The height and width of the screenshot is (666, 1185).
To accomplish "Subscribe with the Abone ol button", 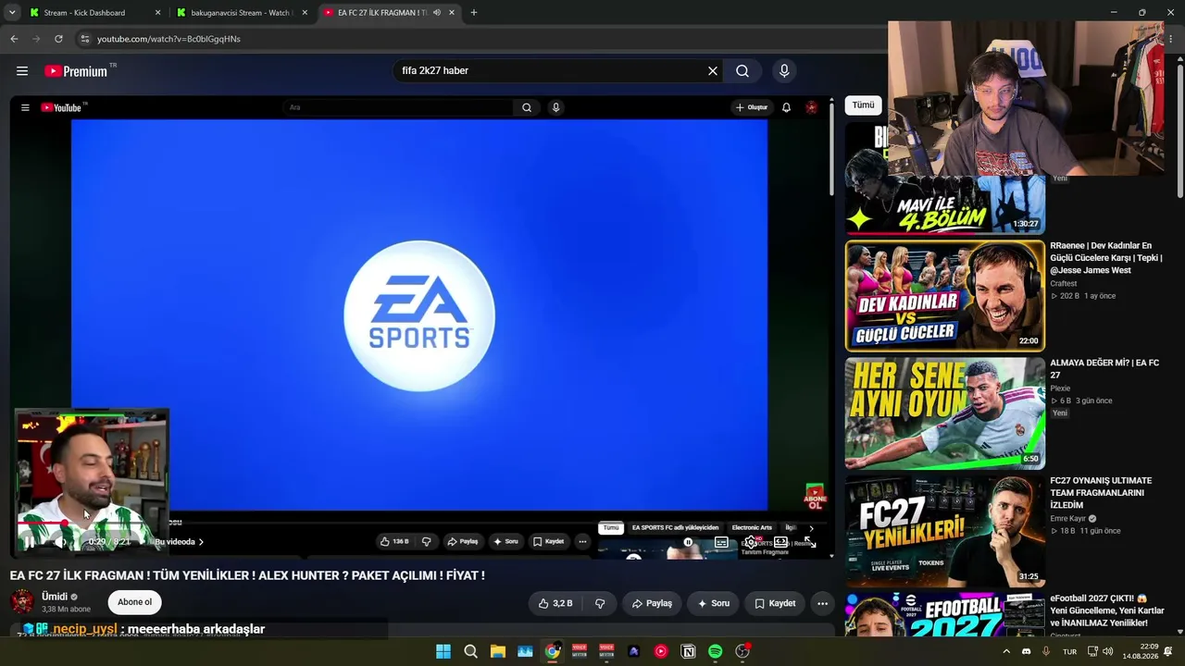I will point(134,602).
